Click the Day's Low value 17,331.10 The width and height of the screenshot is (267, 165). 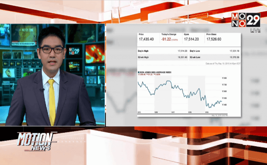[x=234, y=51]
